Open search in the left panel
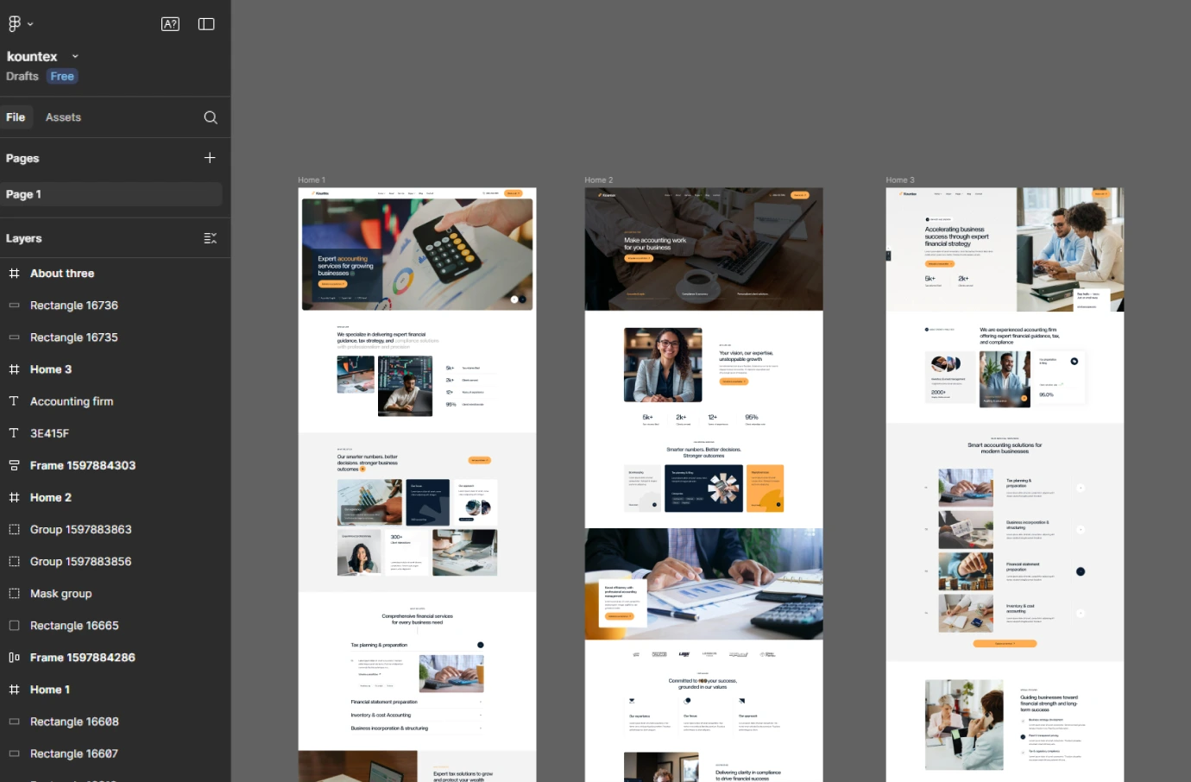The width and height of the screenshot is (1191, 782). [x=211, y=117]
